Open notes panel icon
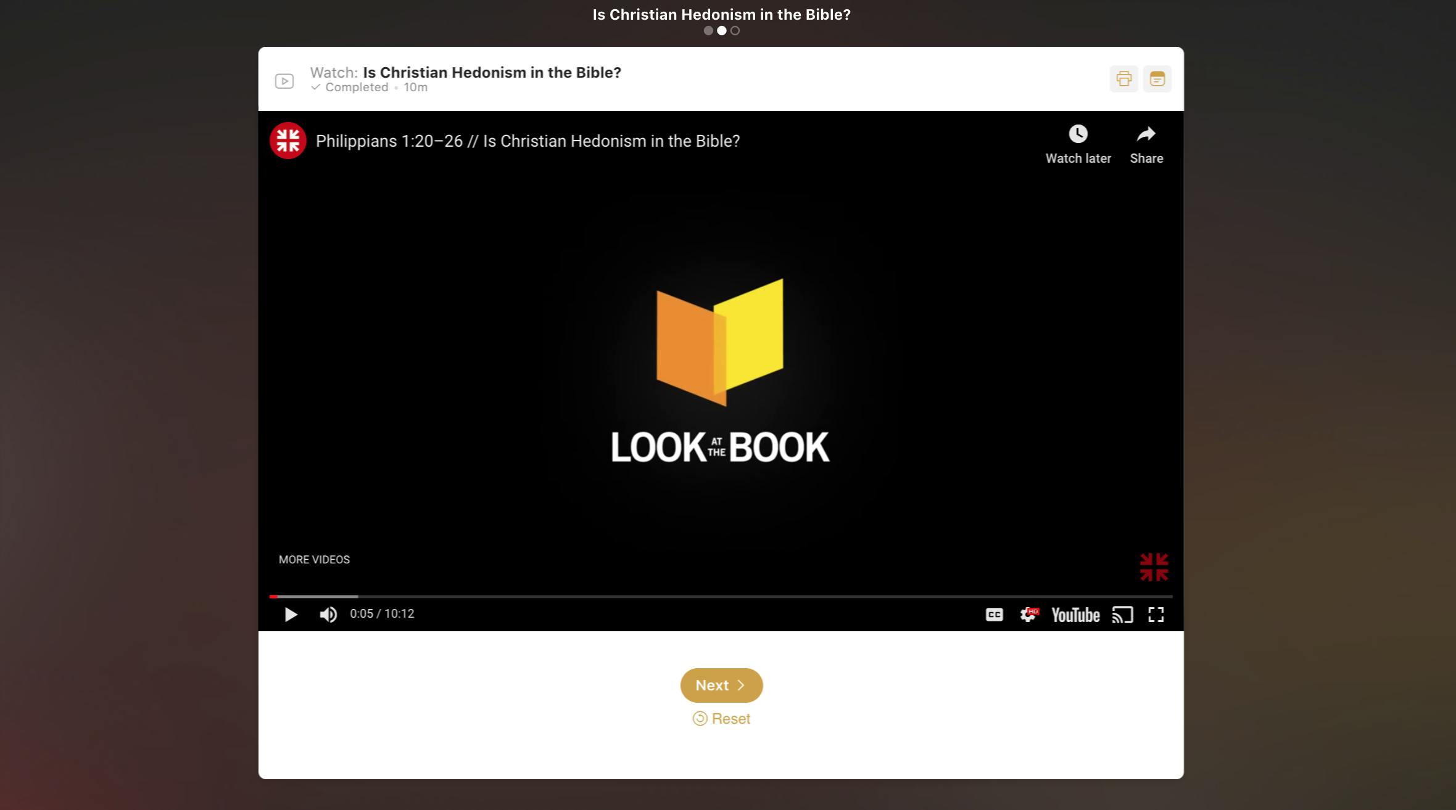Viewport: 1456px width, 810px height. click(1157, 79)
